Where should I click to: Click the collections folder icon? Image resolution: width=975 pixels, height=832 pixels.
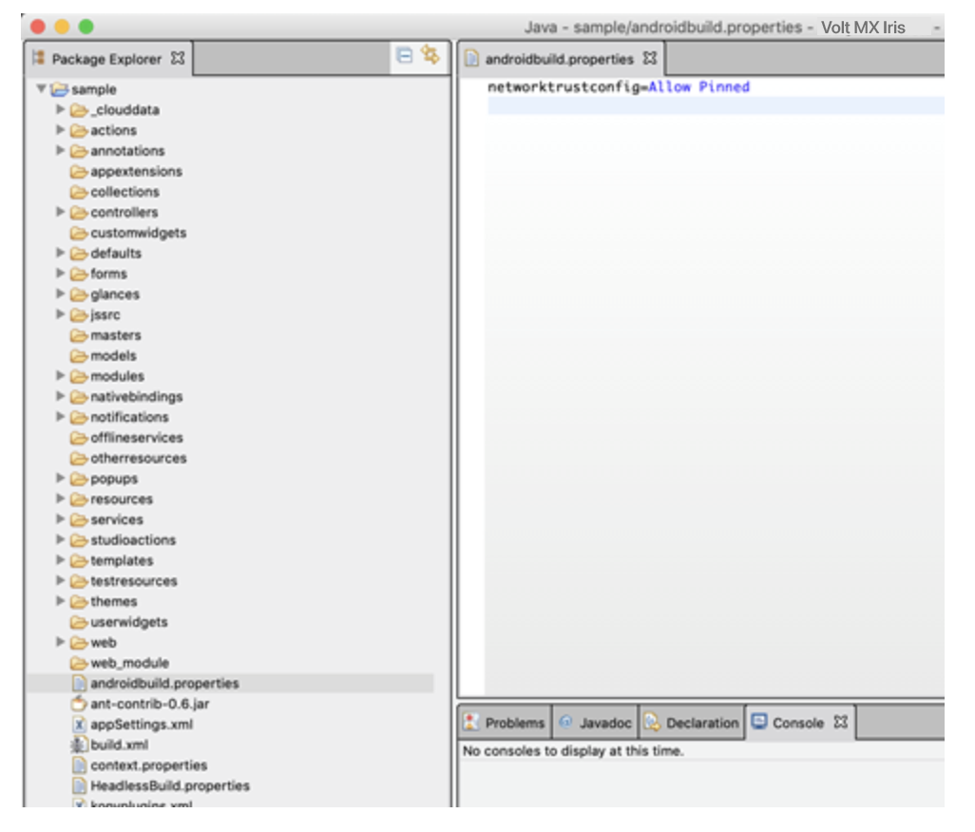pos(79,192)
